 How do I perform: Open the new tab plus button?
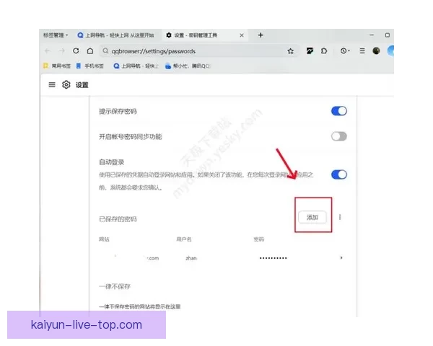[261, 35]
